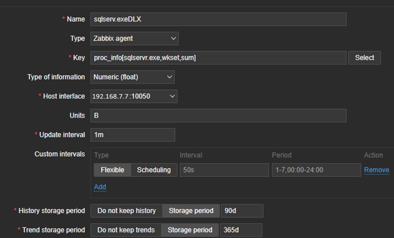Click the Update interval label
This screenshot has width=394, height=238.
(x=62, y=135)
